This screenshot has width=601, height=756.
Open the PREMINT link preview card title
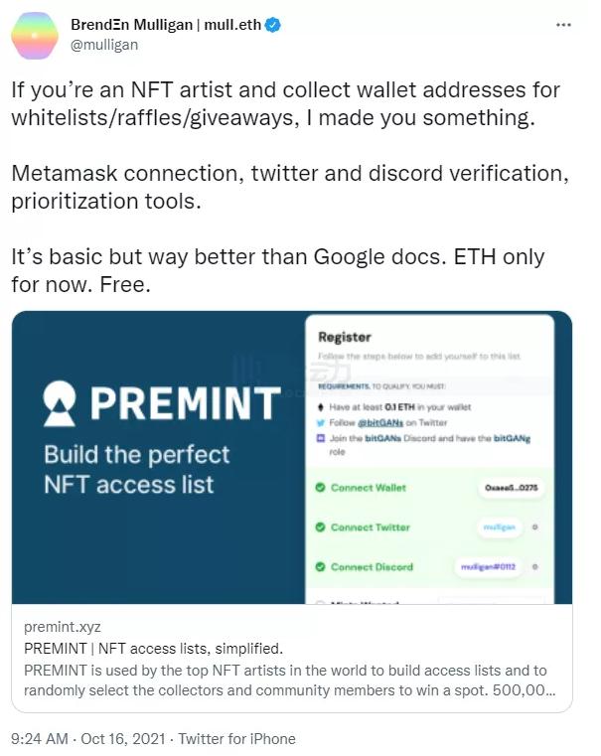point(154,649)
